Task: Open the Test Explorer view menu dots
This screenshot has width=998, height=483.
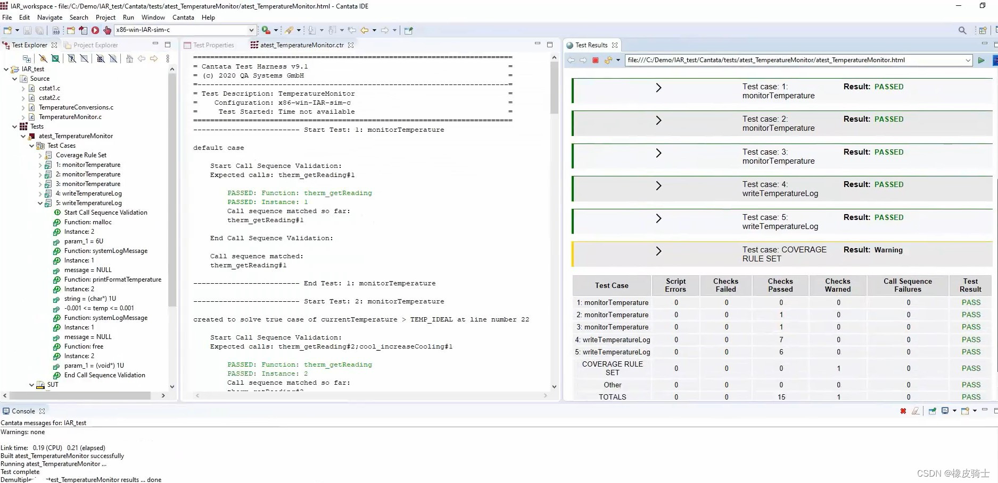Action: tap(168, 58)
